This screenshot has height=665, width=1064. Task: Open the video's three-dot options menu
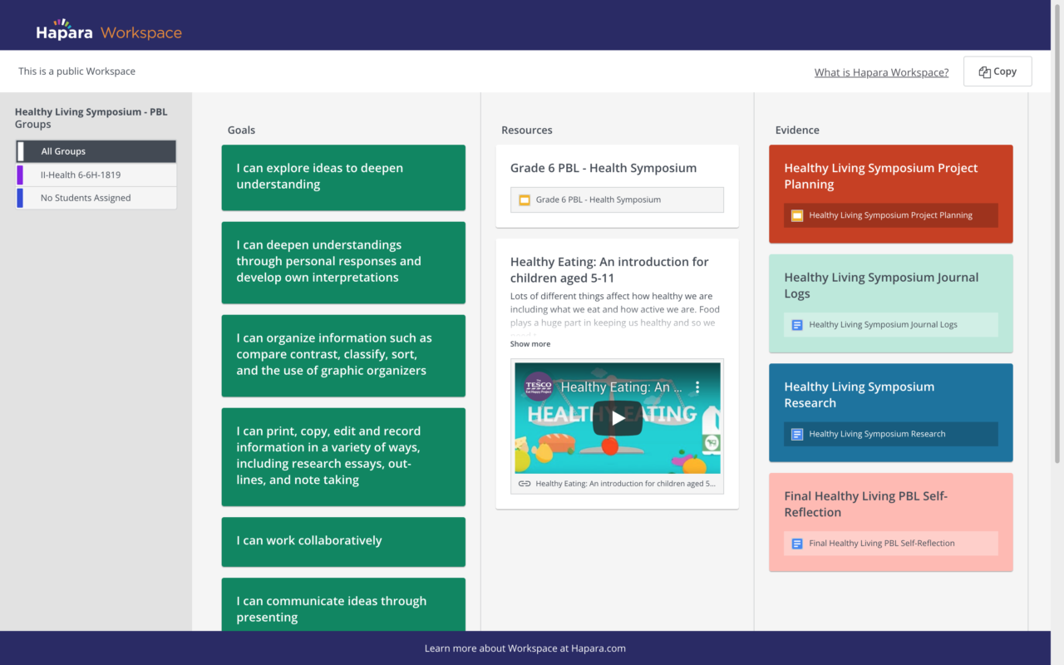[x=697, y=387]
